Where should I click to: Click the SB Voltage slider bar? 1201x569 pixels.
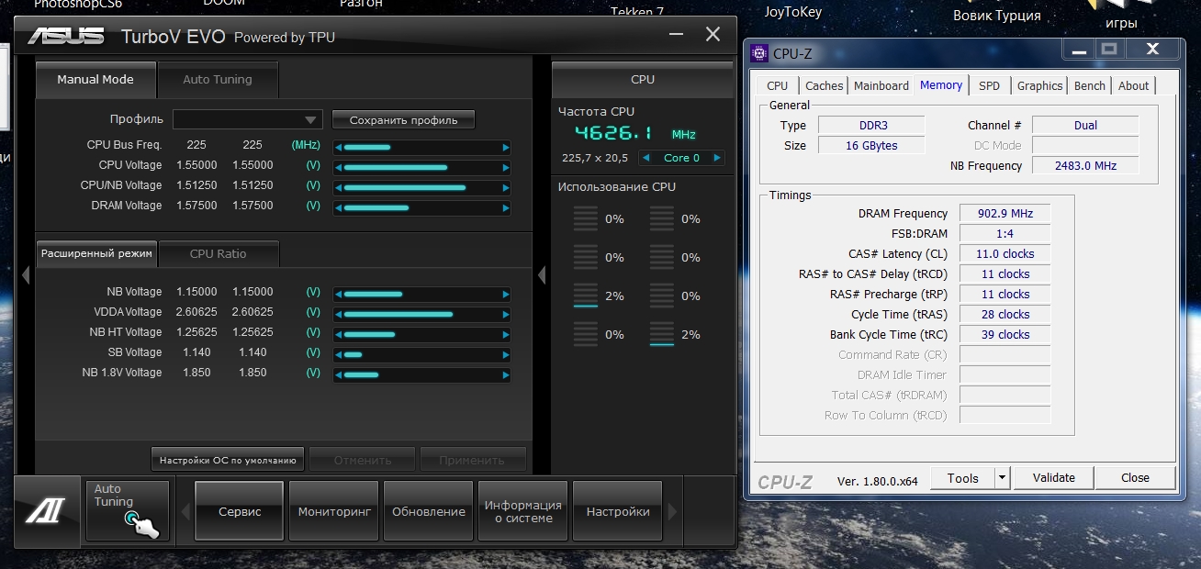(x=421, y=354)
